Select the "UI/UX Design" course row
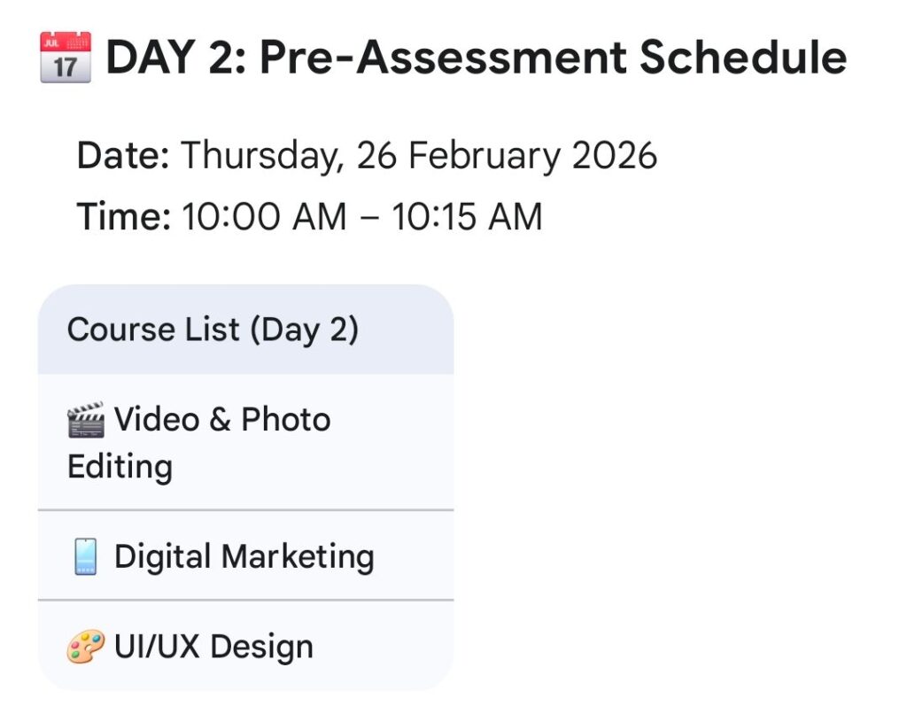The width and height of the screenshot is (907, 714). click(213, 647)
